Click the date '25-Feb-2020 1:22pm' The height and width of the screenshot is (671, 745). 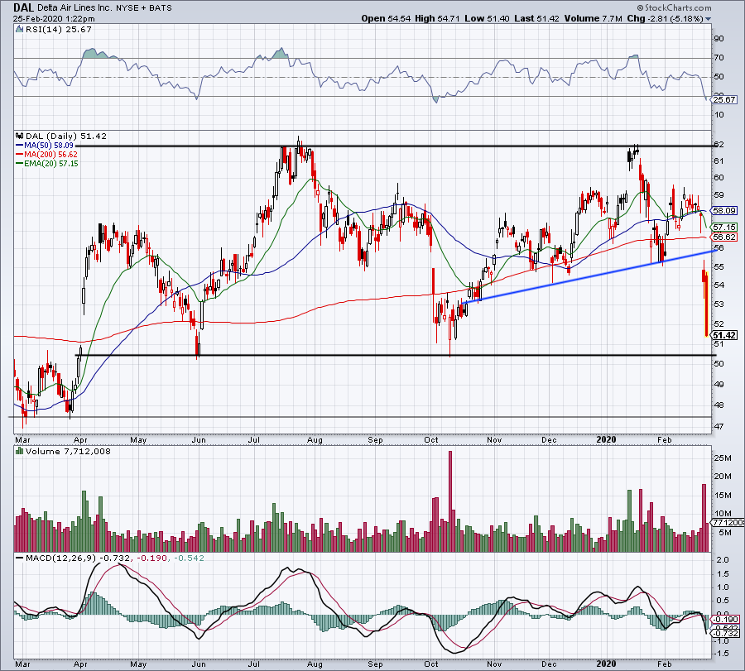pyautogui.click(x=54, y=19)
